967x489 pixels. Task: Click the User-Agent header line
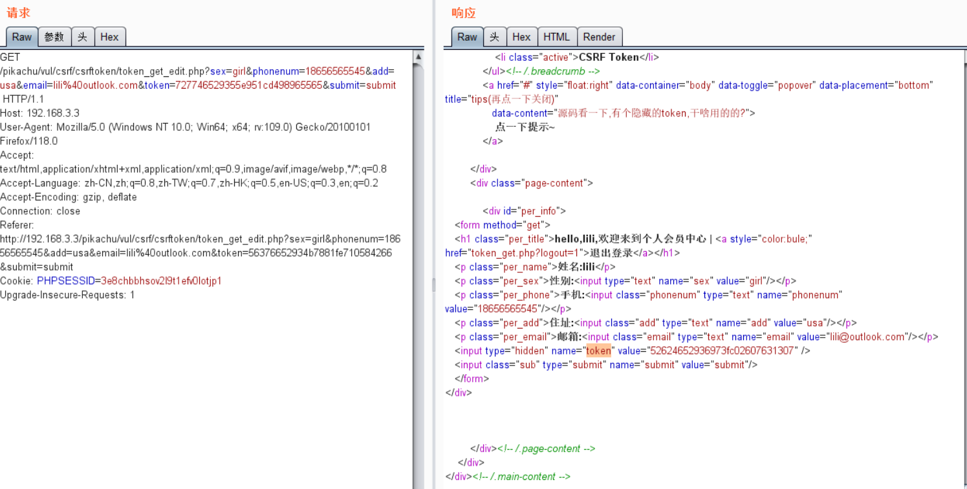(x=186, y=134)
